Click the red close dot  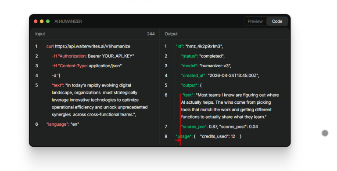[36, 22]
